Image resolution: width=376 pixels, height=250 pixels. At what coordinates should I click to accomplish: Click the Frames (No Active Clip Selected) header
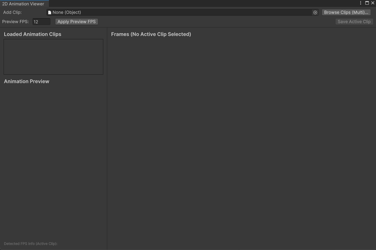(x=151, y=34)
